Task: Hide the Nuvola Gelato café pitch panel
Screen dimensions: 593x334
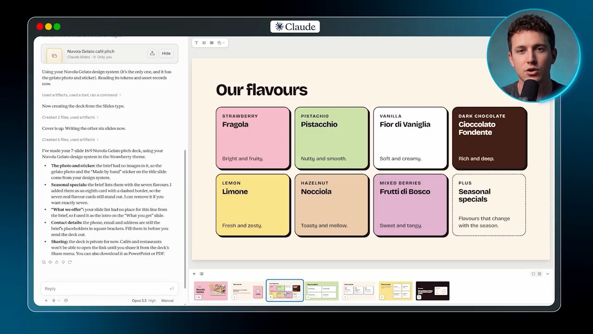Action: click(x=166, y=53)
